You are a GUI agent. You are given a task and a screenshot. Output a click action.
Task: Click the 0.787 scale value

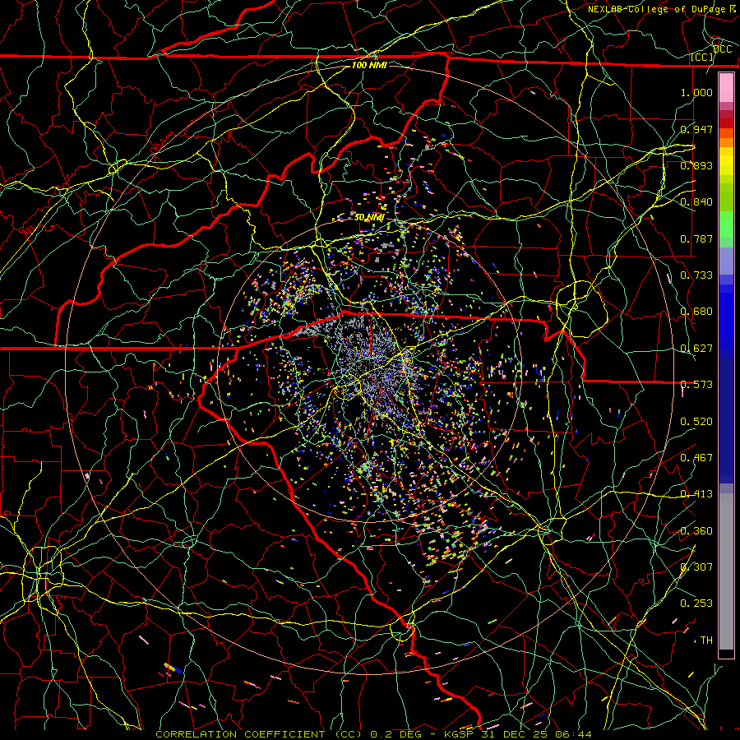(696, 238)
